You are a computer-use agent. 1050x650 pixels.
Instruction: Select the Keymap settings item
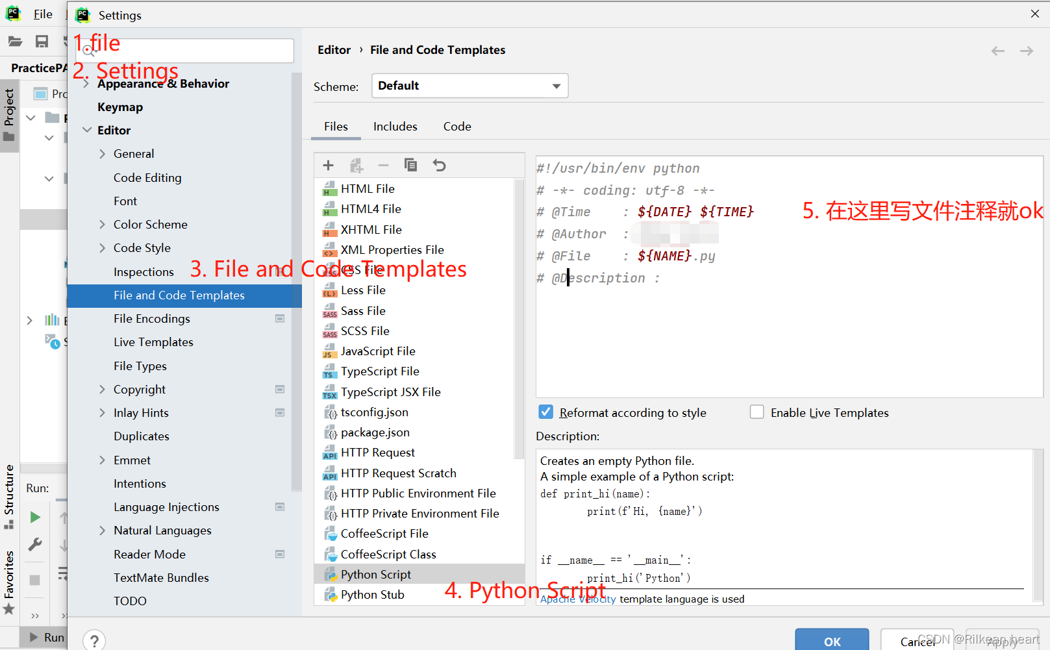point(120,107)
